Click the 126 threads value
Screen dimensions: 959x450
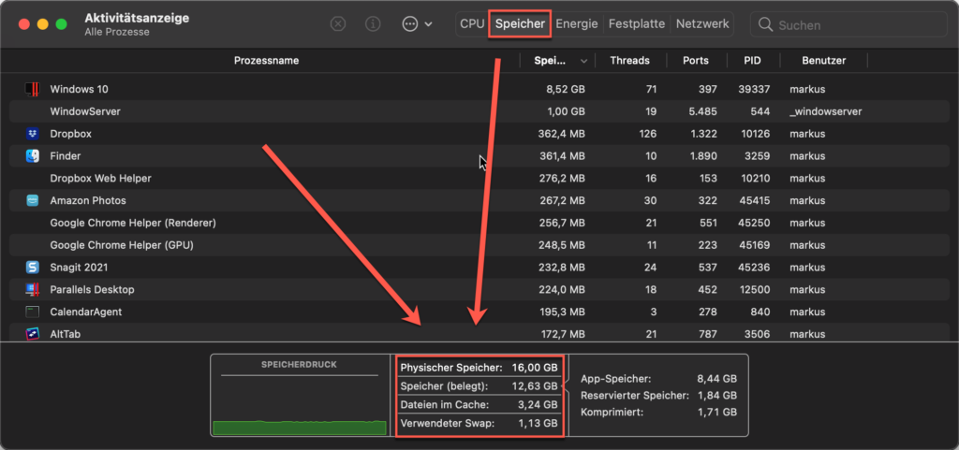[648, 134]
